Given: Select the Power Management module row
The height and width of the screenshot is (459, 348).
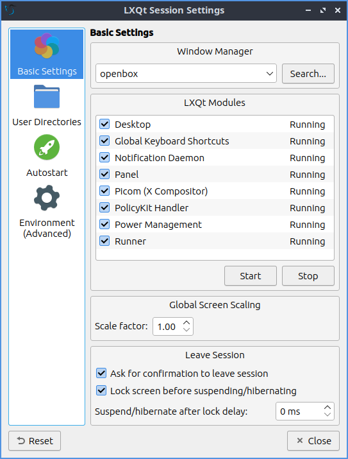Looking at the screenshot, I should pyautogui.click(x=215, y=225).
